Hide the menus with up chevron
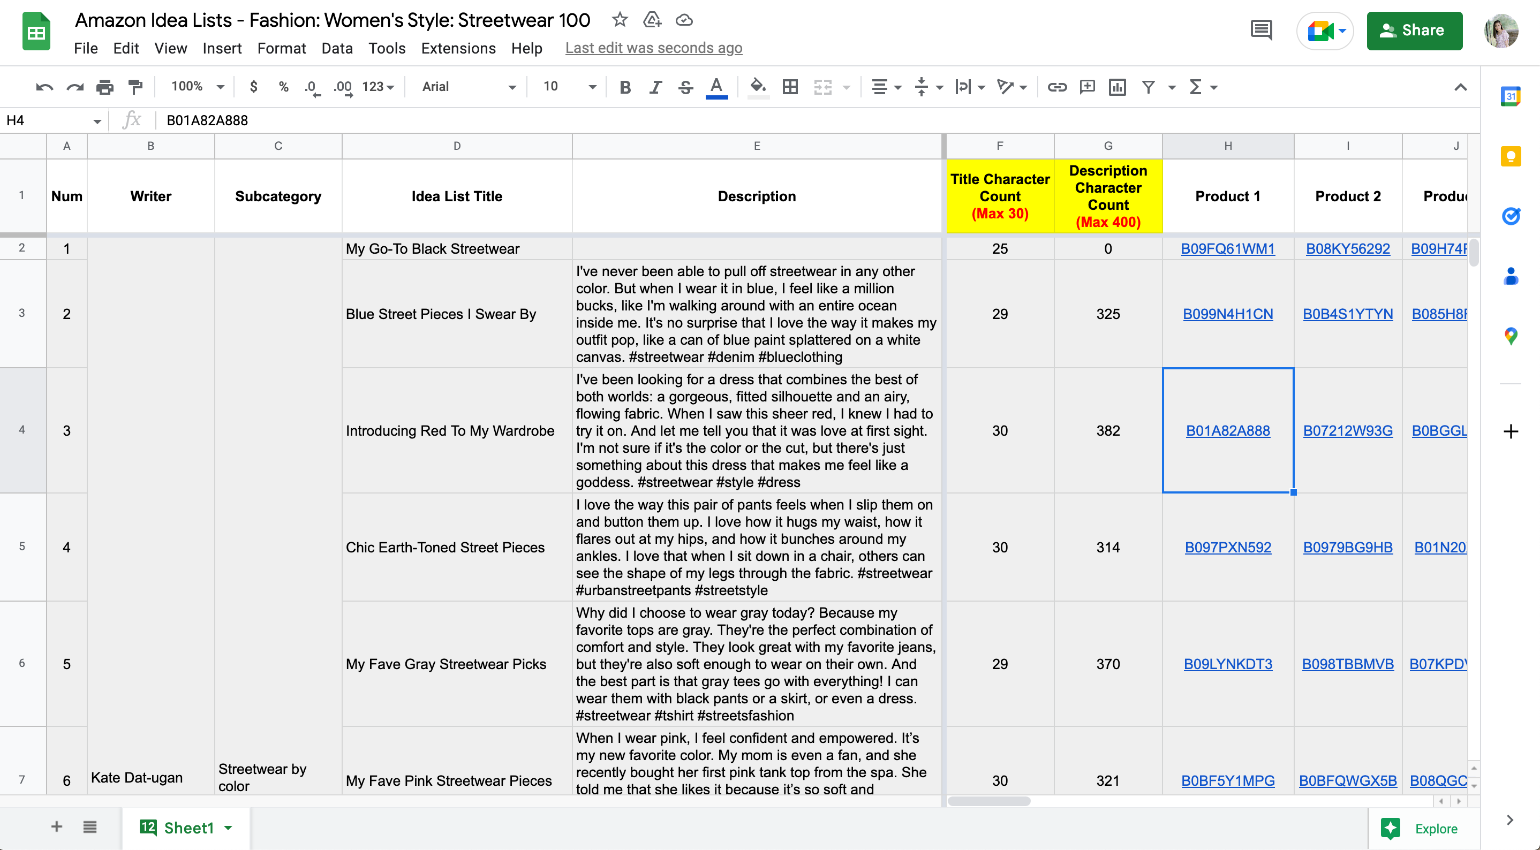 click(x=1460, y=87)
